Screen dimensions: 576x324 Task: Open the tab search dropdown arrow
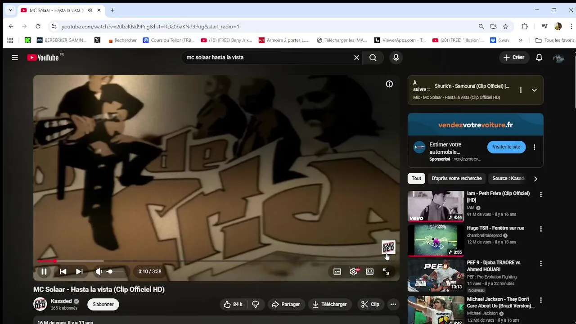10,10
